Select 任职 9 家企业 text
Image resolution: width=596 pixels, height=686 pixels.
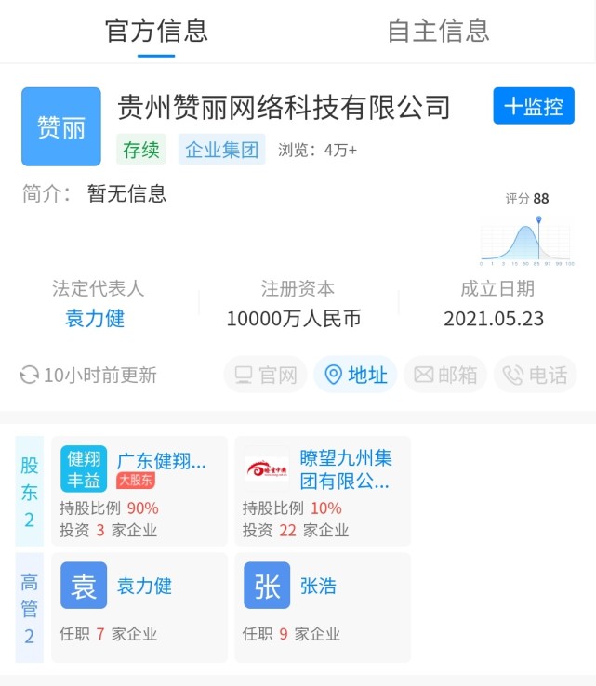point(291,634)
